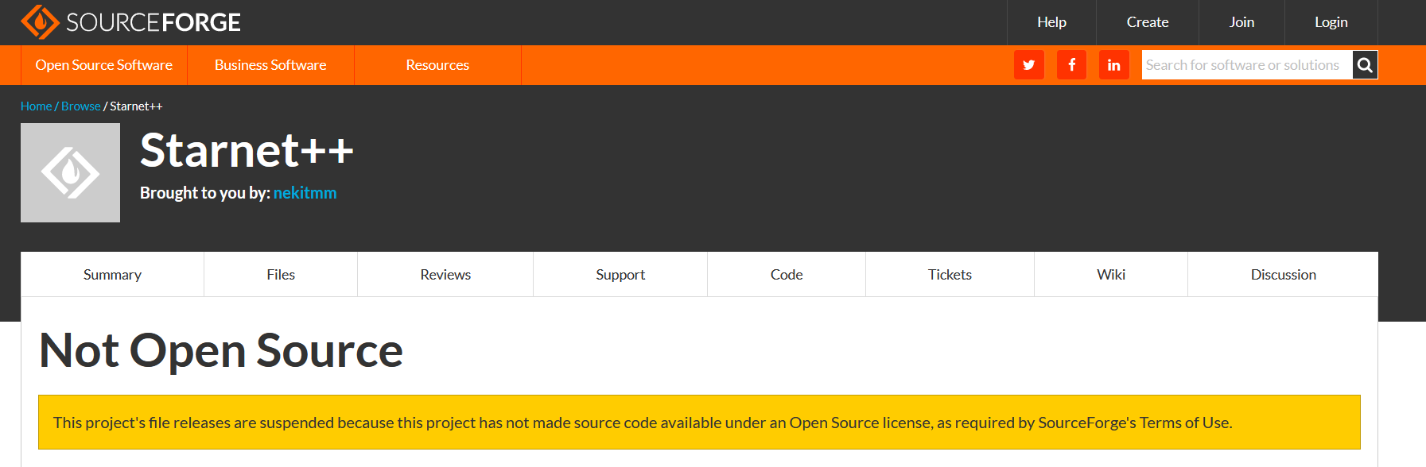This screenshot has width=1426, height=467.
Task: Switch to the Reviews tab
Action: click(445, 275)
